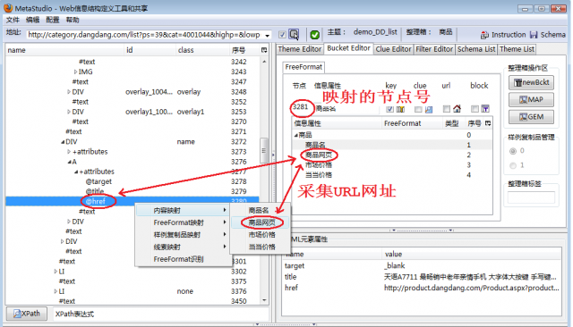Click the block icon in the node row
This screenshot has width=573, height=327.
pyautogui.click(x=485, y=109)
